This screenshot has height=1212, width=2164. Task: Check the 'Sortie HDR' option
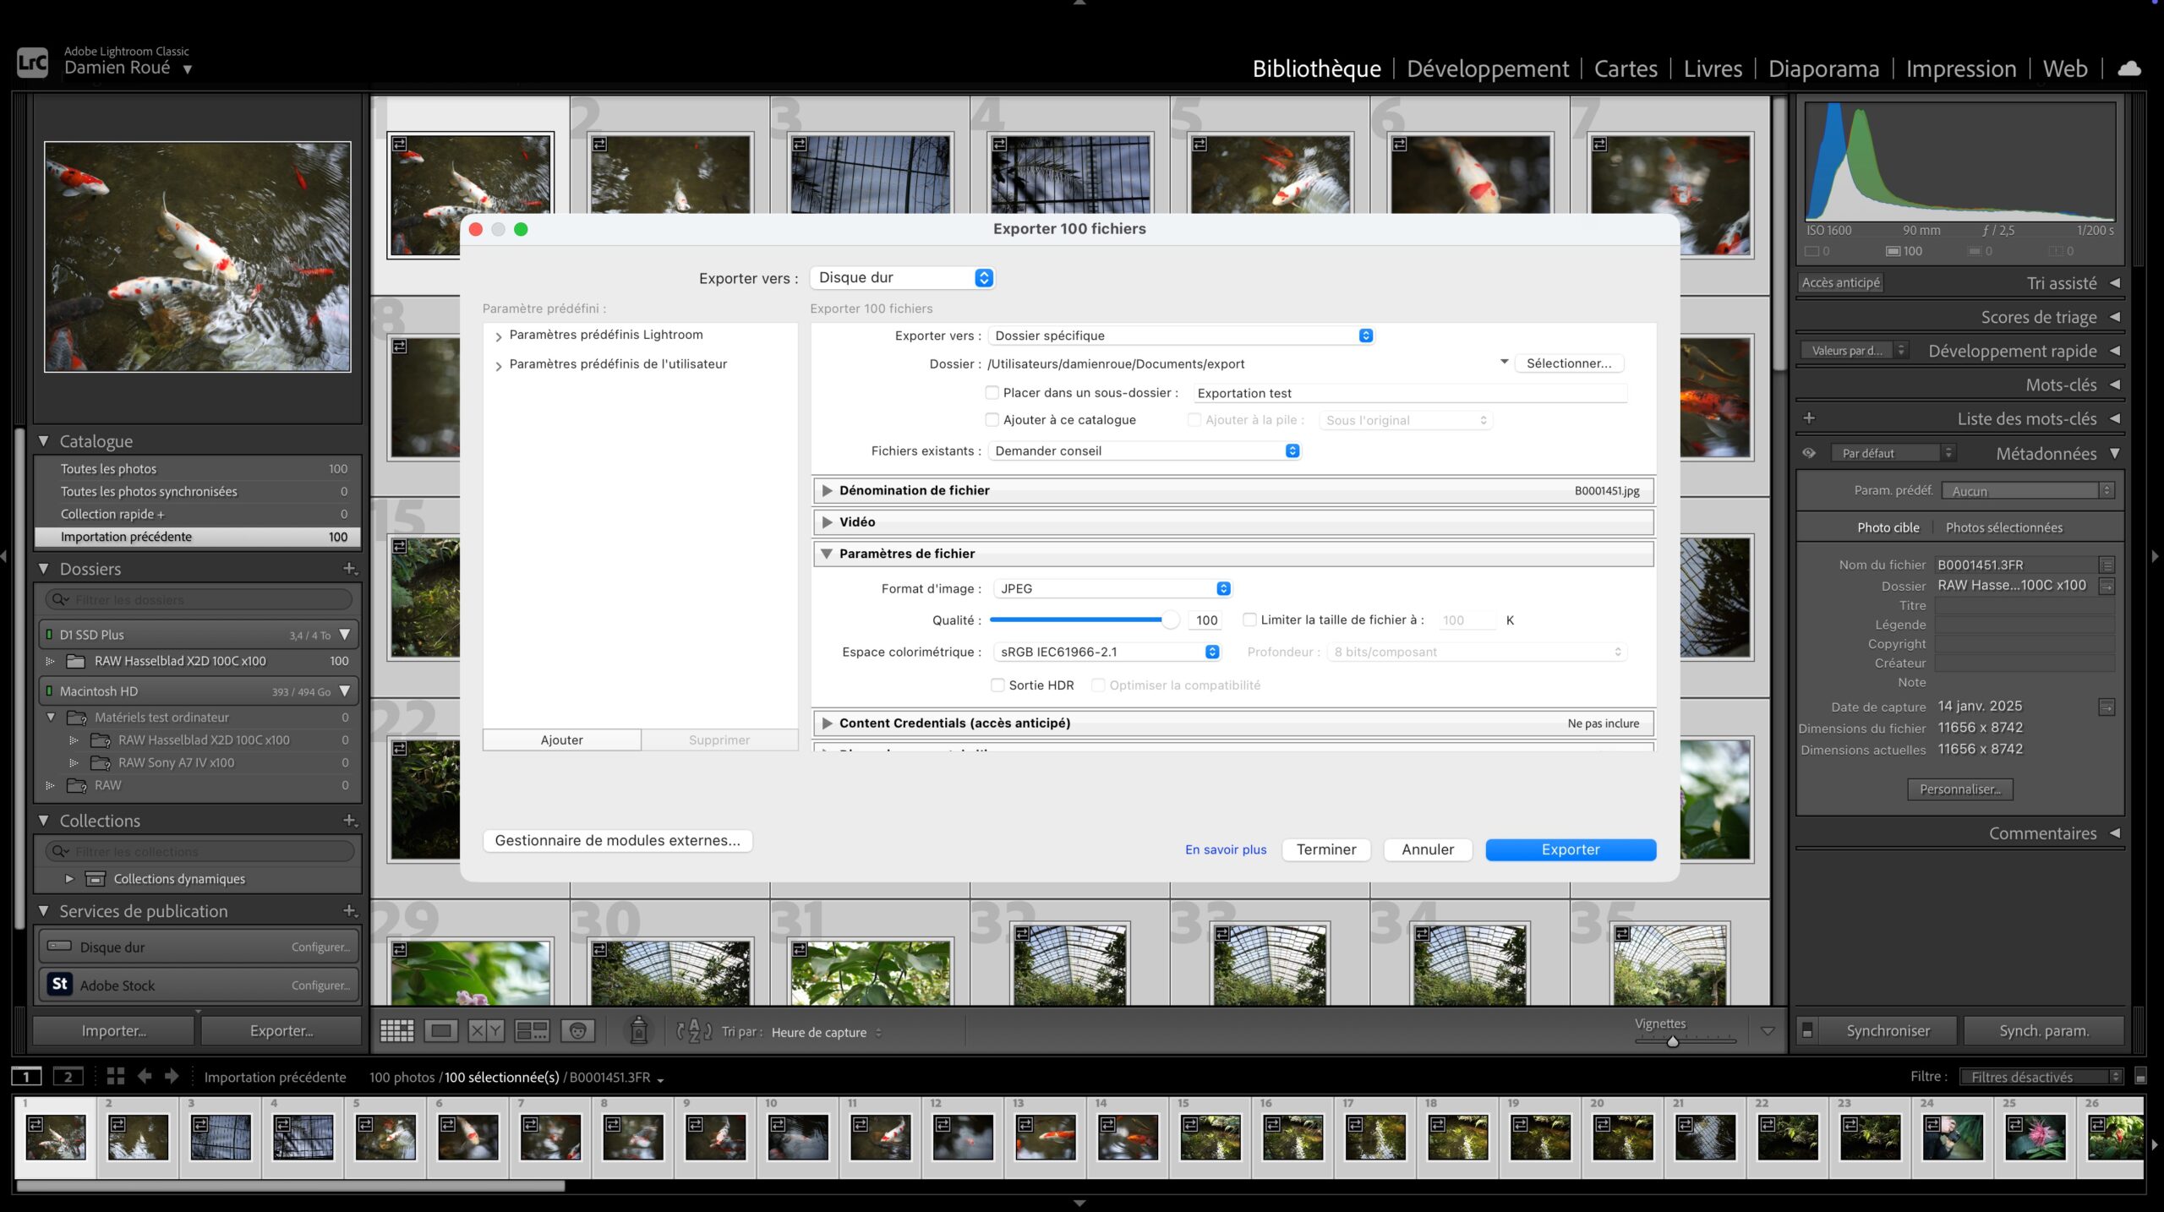tap(997, 685)
